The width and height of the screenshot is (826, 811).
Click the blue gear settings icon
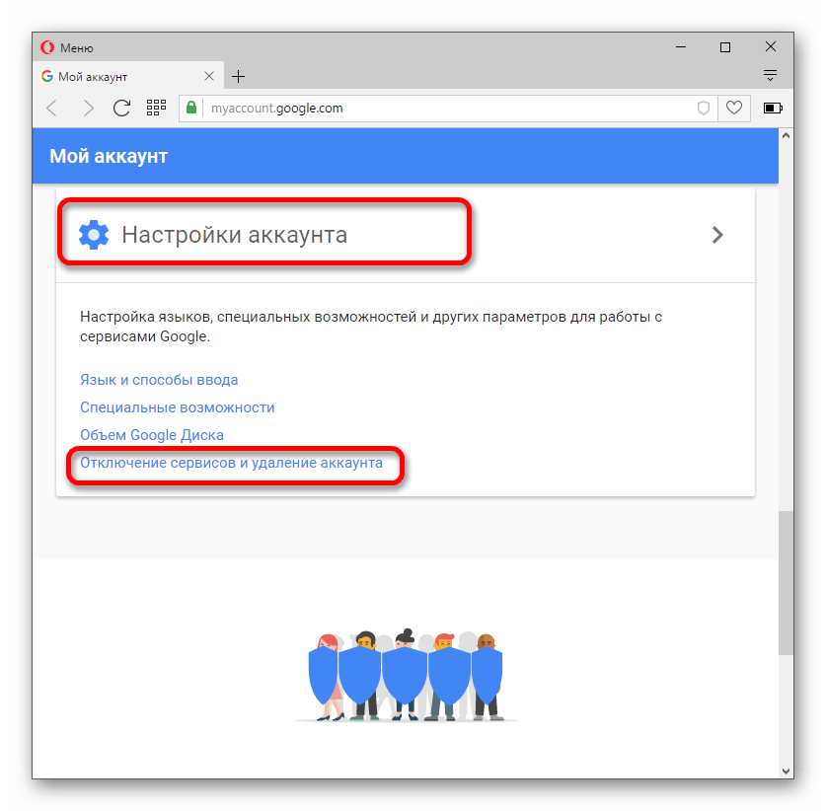coord(94,235)
